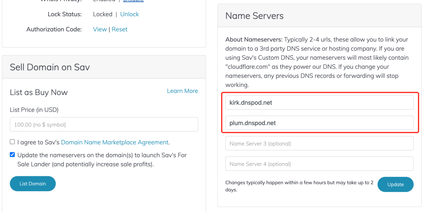Click the List Price (in USD) label
Viewport: 425px width, 212px height.
click(34, 110)
